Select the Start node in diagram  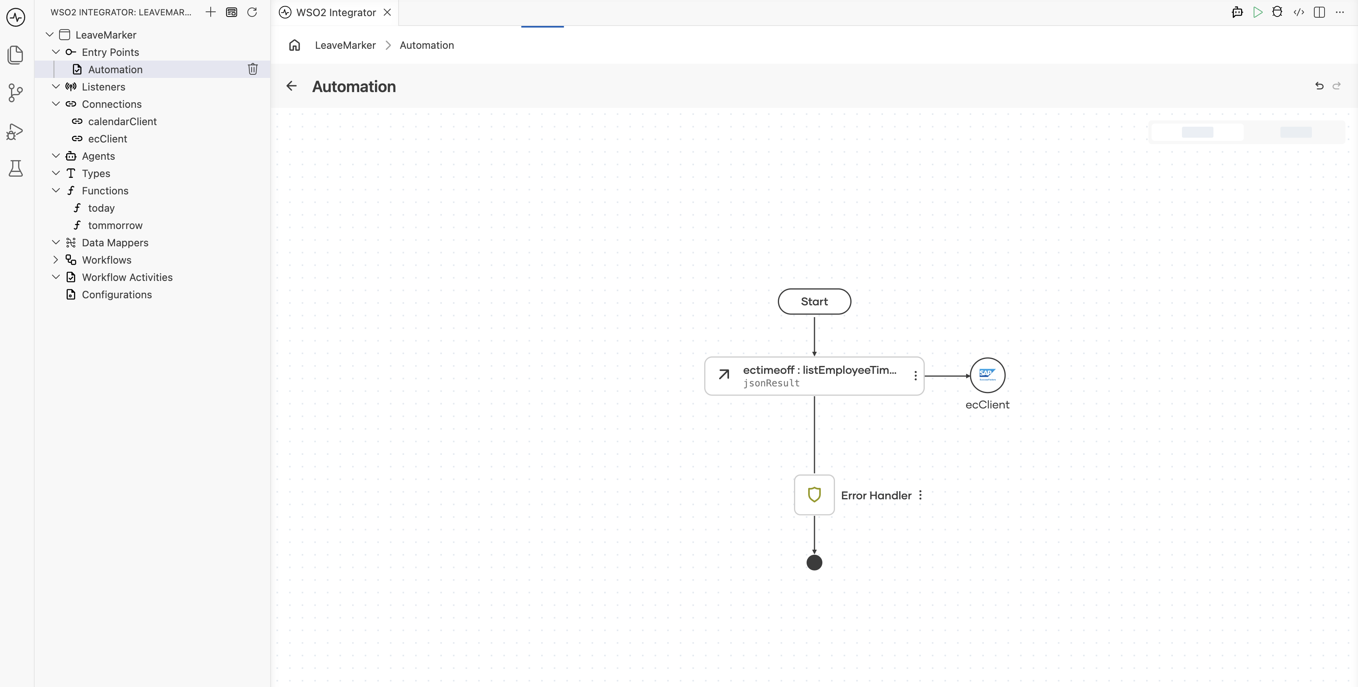click(814, 301)
